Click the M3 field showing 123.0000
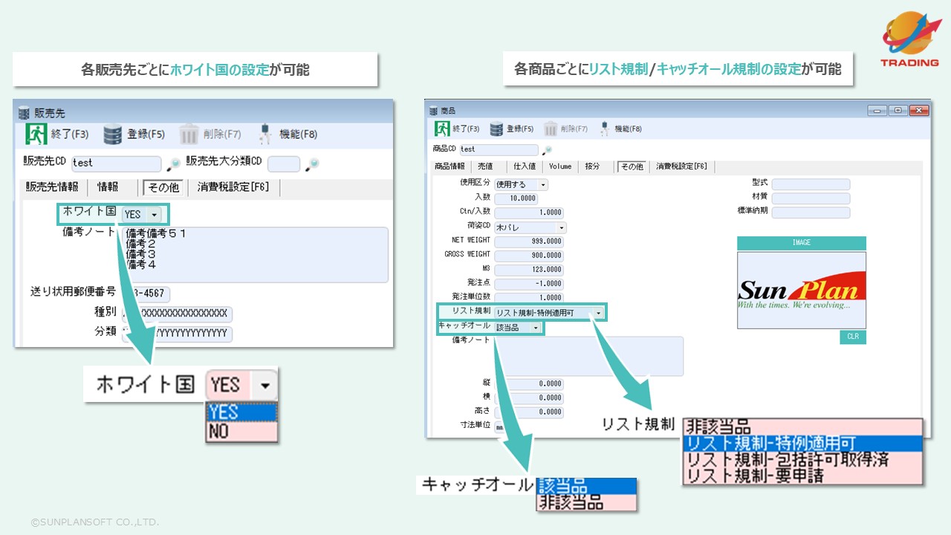The width and height of the screenshot is (951, 535). click(x=529, y=270)
